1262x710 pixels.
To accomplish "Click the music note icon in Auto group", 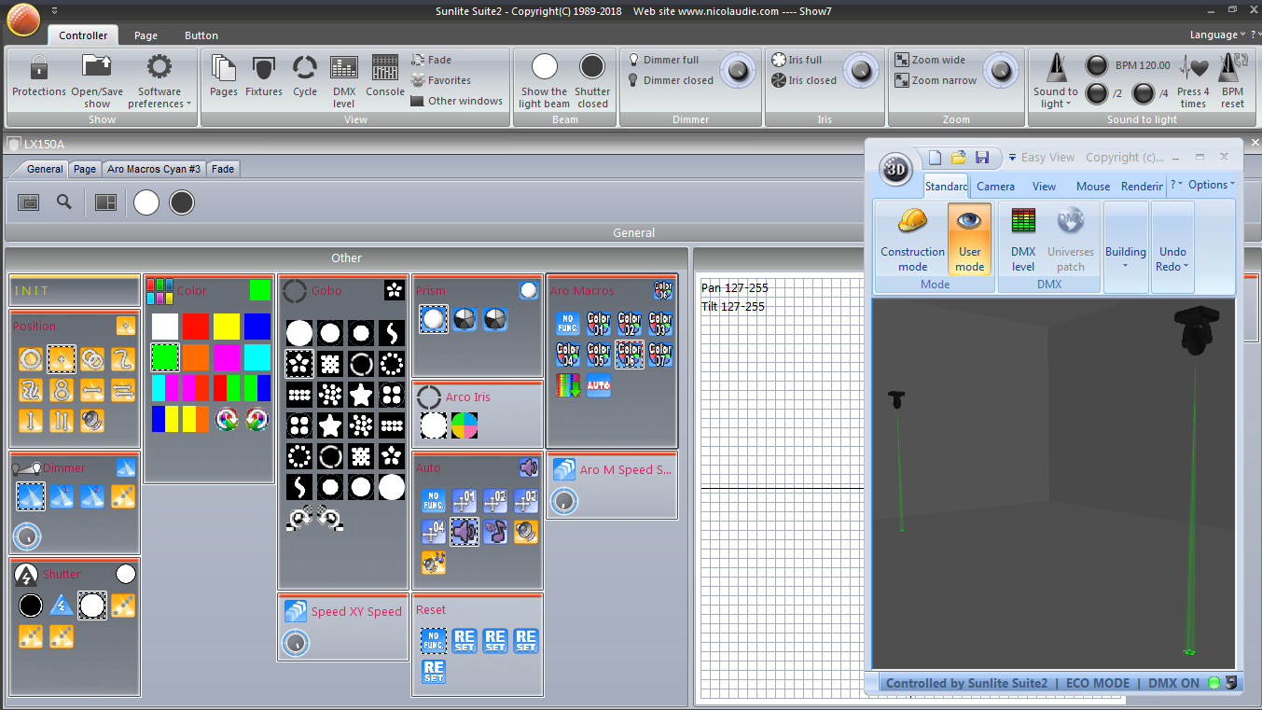I will pos(495,532).
